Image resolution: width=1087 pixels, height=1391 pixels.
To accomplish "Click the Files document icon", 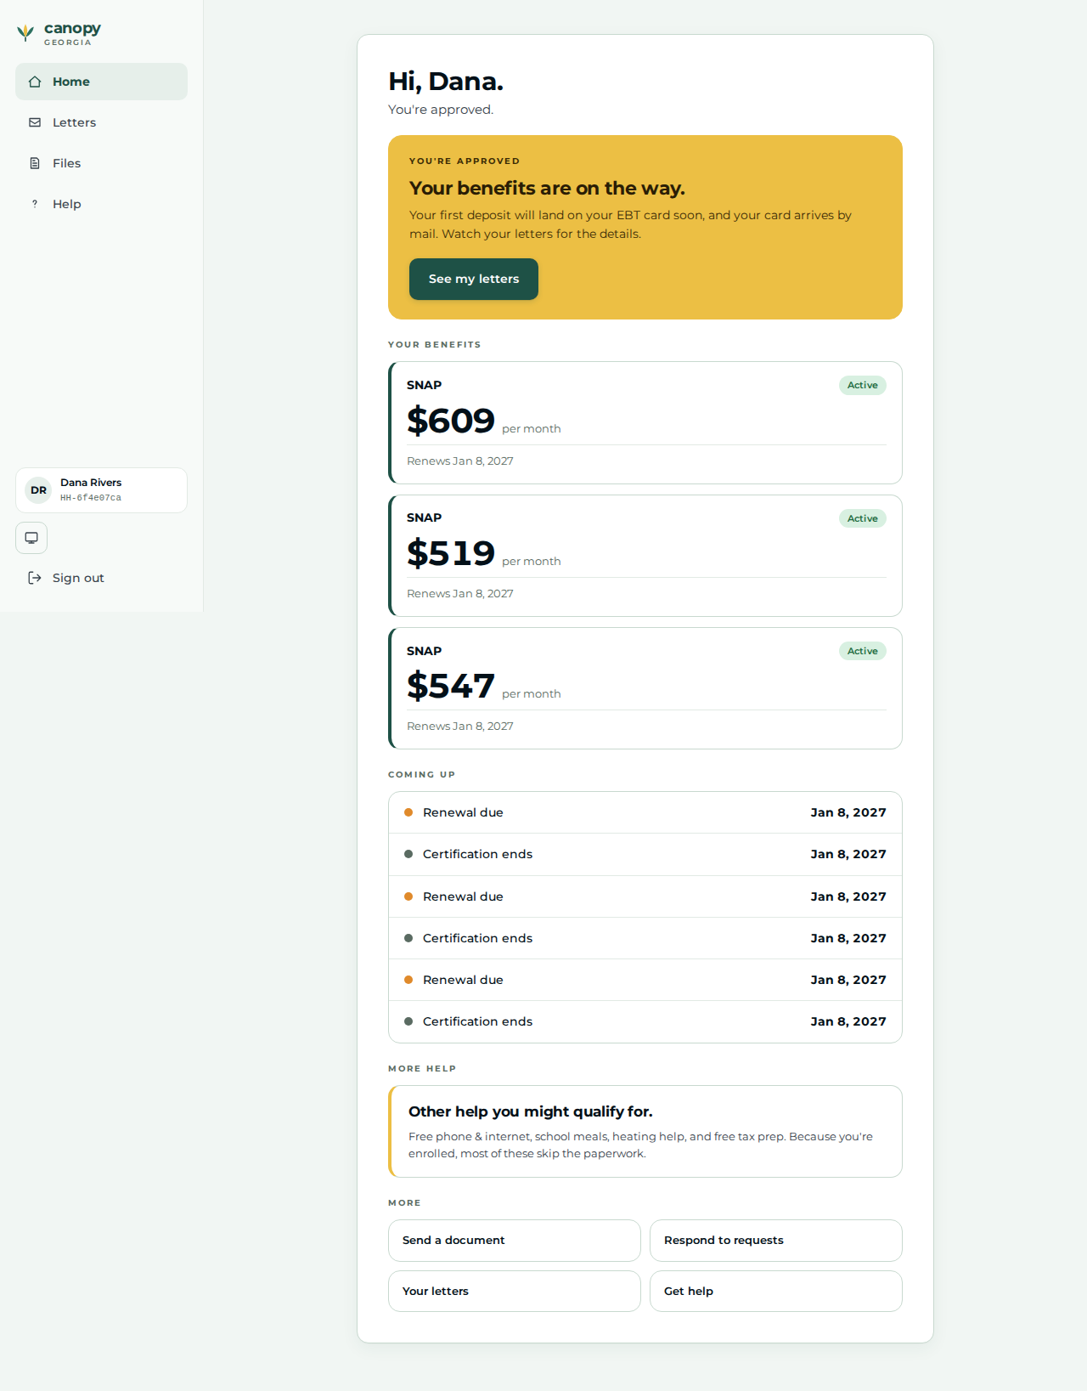I will (x=35, y=163).
